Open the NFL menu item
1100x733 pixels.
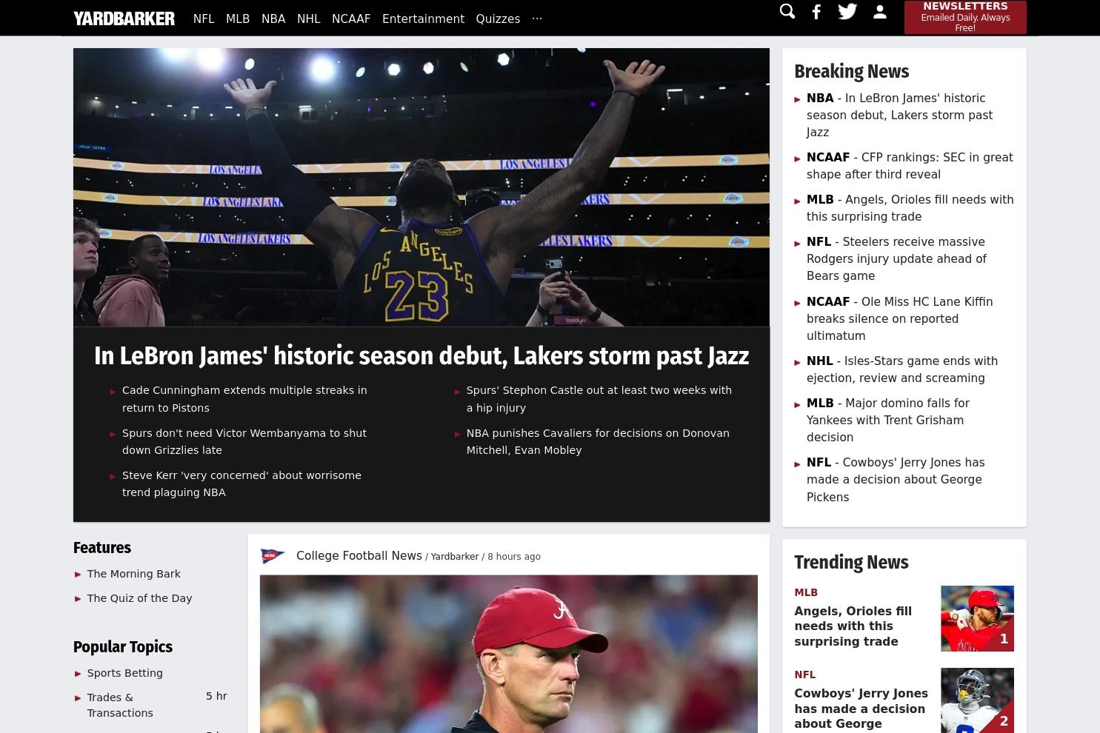[x=204, y=19]
